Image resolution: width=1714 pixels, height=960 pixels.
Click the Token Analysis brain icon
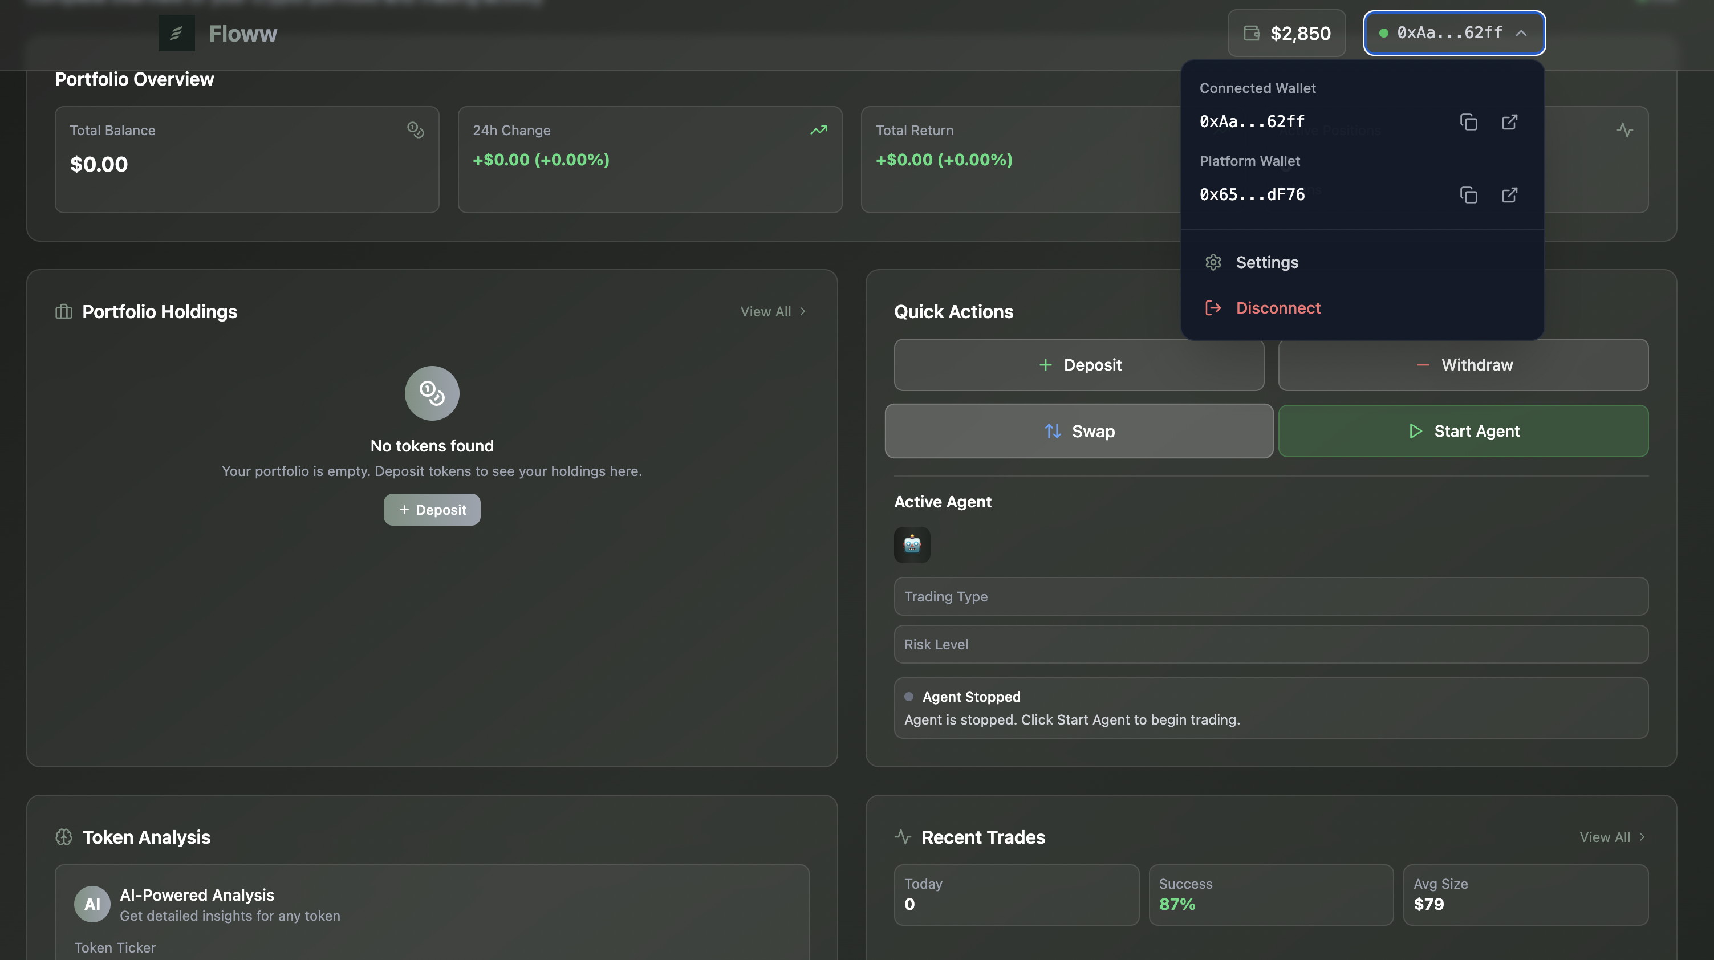(64, 837)
